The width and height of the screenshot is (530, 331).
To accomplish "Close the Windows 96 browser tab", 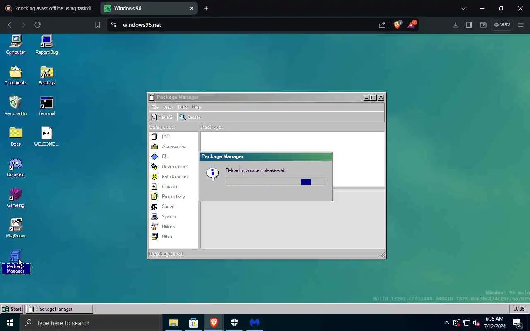I will click(192, 8).
